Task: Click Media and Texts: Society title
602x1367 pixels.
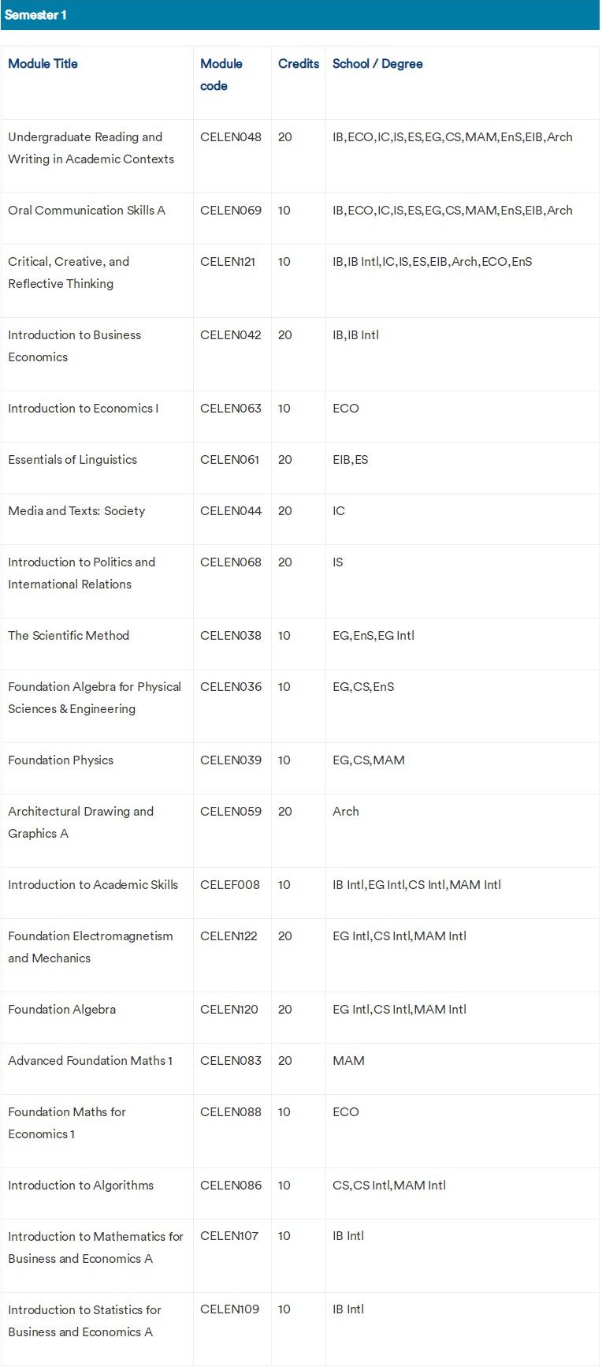Action: coord(76,511)
